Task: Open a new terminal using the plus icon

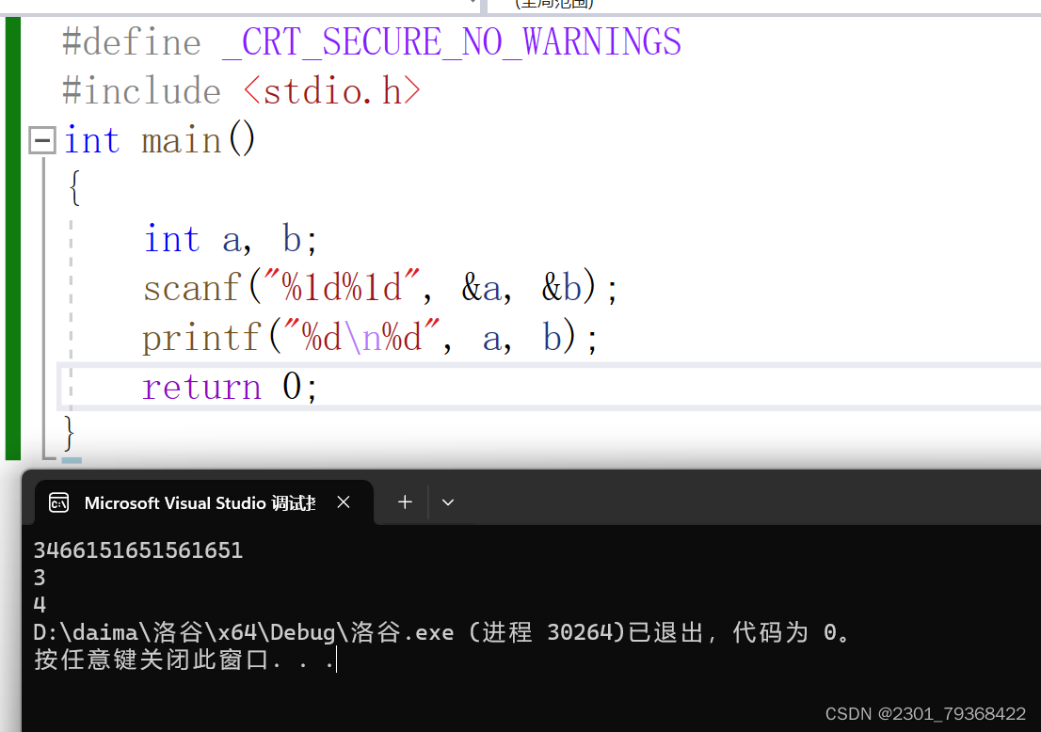Action: coord(404,501)
